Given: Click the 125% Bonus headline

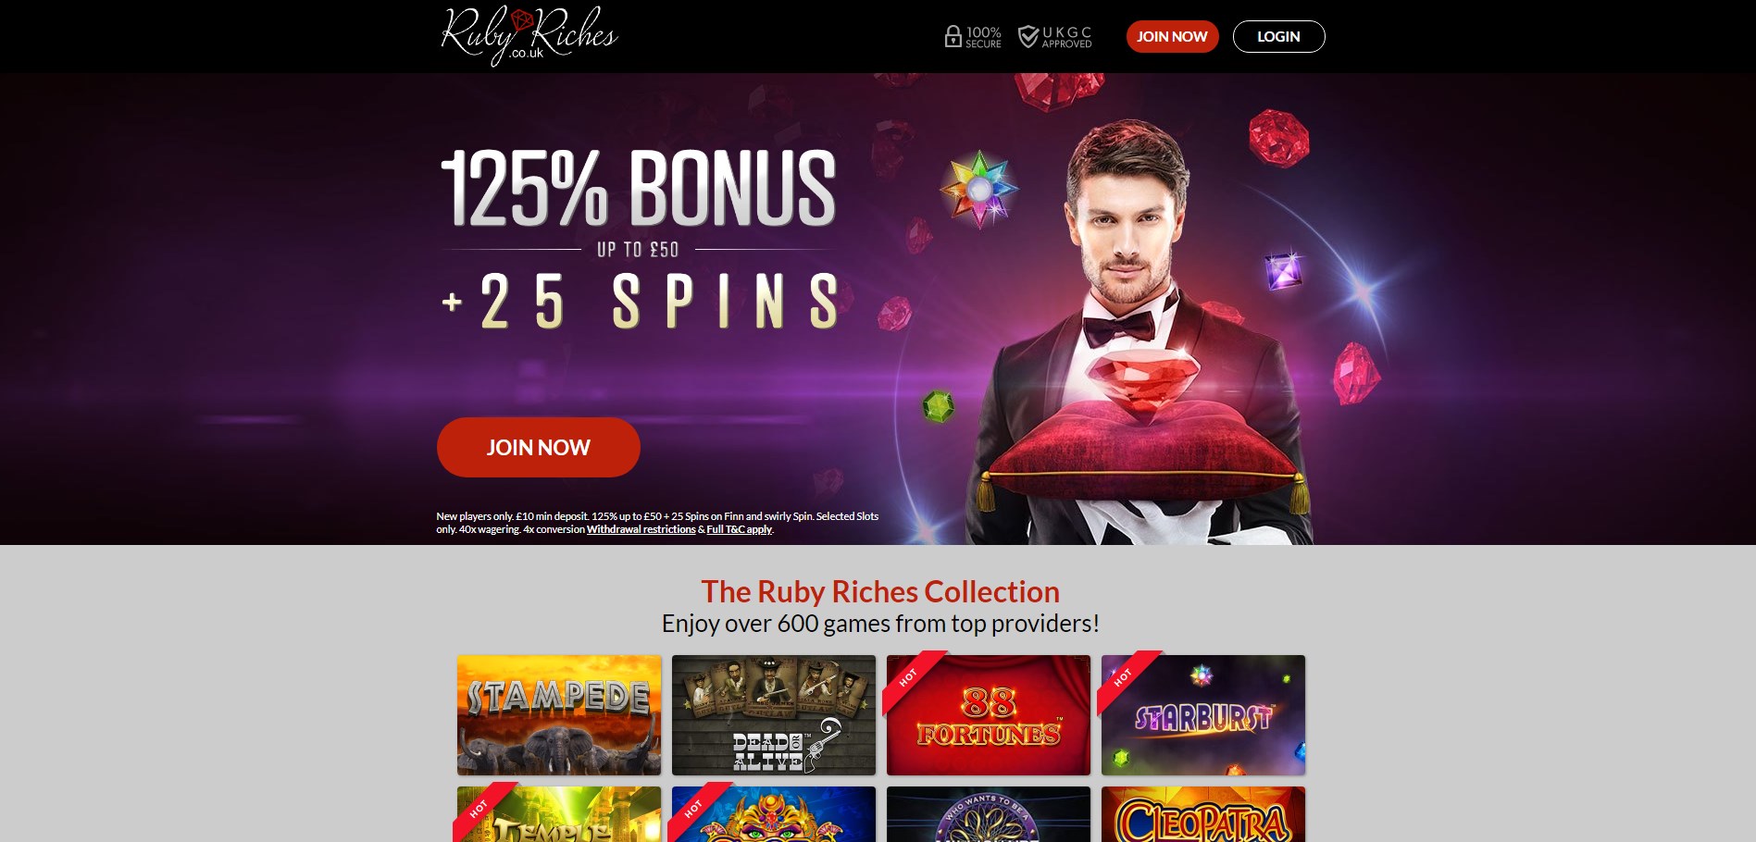Looking at the screenshot, I should (639, 188).
